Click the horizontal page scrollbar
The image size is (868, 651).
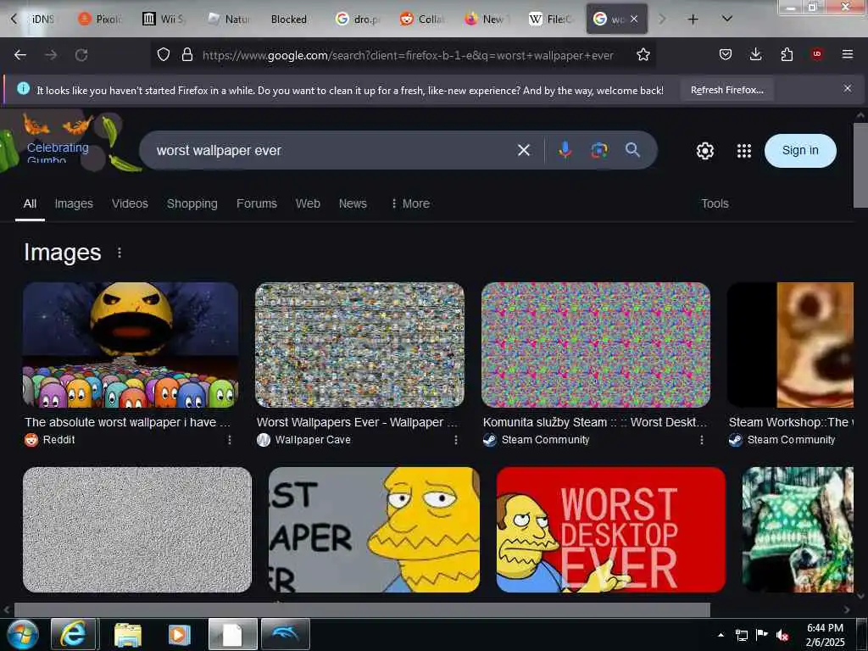(x=362, y=609)
